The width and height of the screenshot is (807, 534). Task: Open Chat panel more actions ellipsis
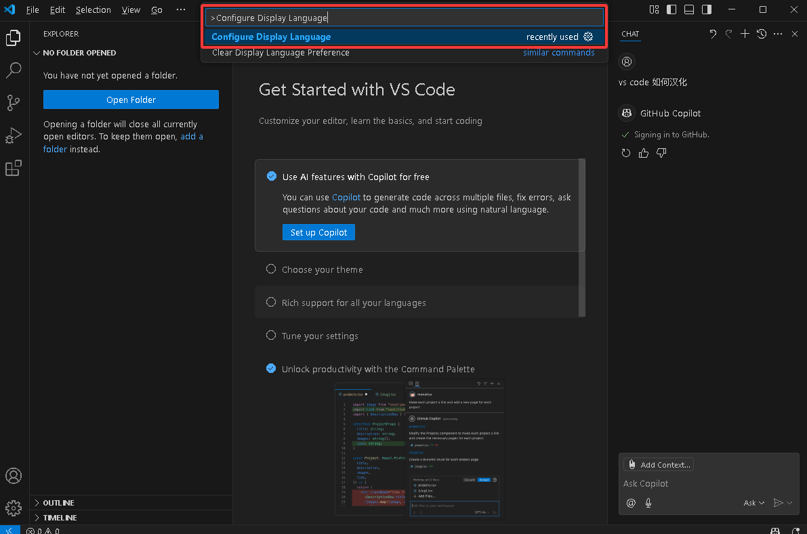pyautogui.click(x=778, y=34)
